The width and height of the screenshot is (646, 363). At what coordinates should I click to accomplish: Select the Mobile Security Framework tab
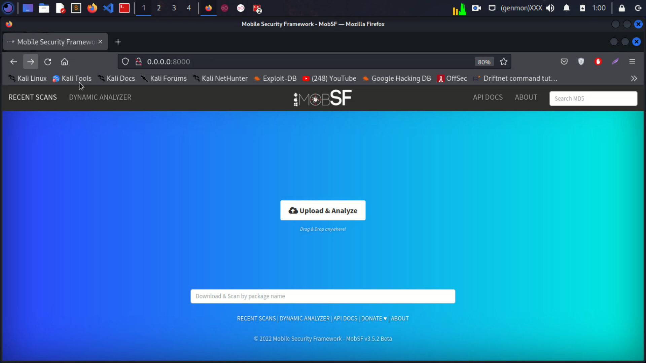pyautogui.click(x=55, y=42)
